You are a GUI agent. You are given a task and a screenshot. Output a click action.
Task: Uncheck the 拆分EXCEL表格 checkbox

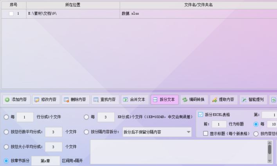pyautogui.click(x=200, y=115)
